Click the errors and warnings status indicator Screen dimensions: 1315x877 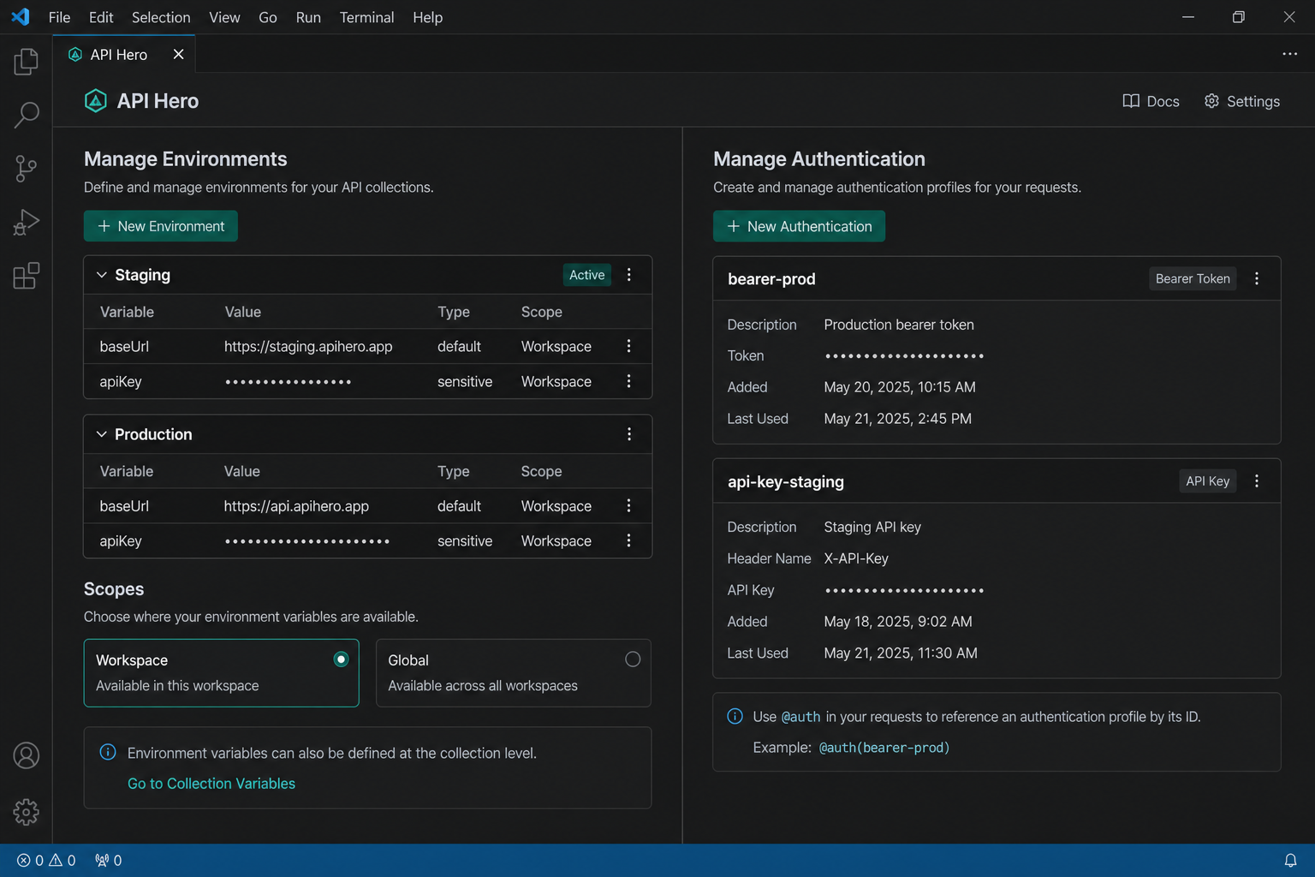pyautogui.click(x=46, y=861)
